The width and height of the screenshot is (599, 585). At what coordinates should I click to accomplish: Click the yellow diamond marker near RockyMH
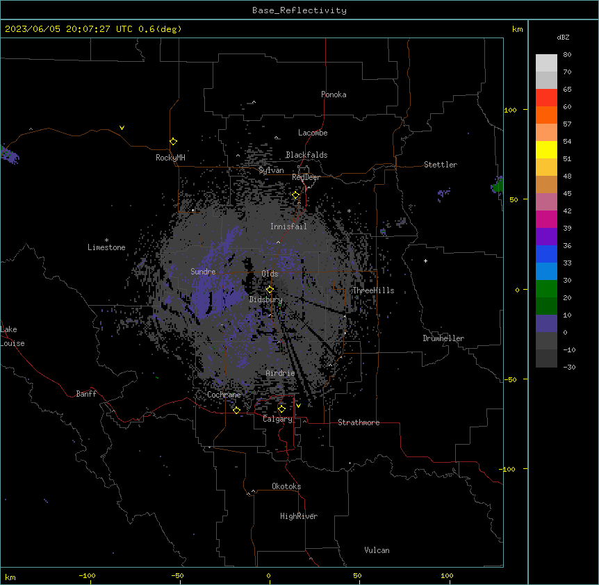tap(173, 142)
